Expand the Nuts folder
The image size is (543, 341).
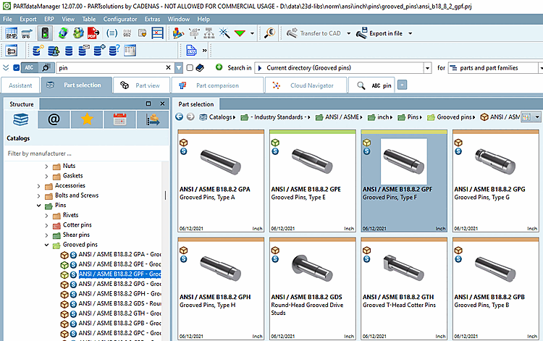(x=46, y=167)
